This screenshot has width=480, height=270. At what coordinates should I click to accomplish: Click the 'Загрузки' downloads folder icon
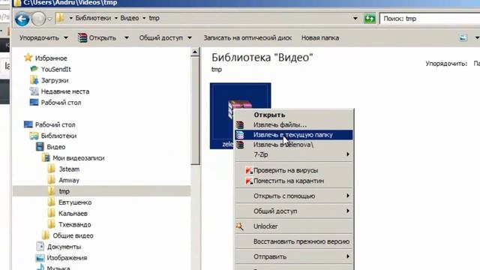[x=34, y=80]
